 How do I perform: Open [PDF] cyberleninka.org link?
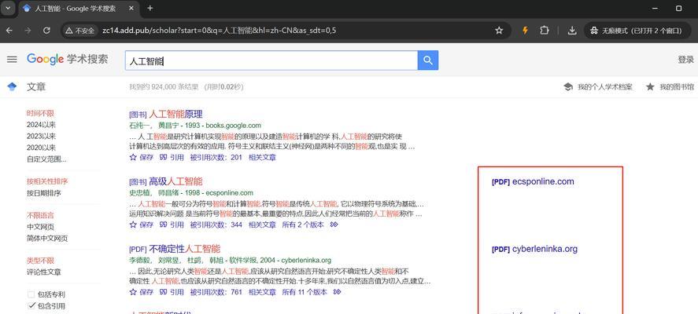pyautogui.click(x=534, y=249)
